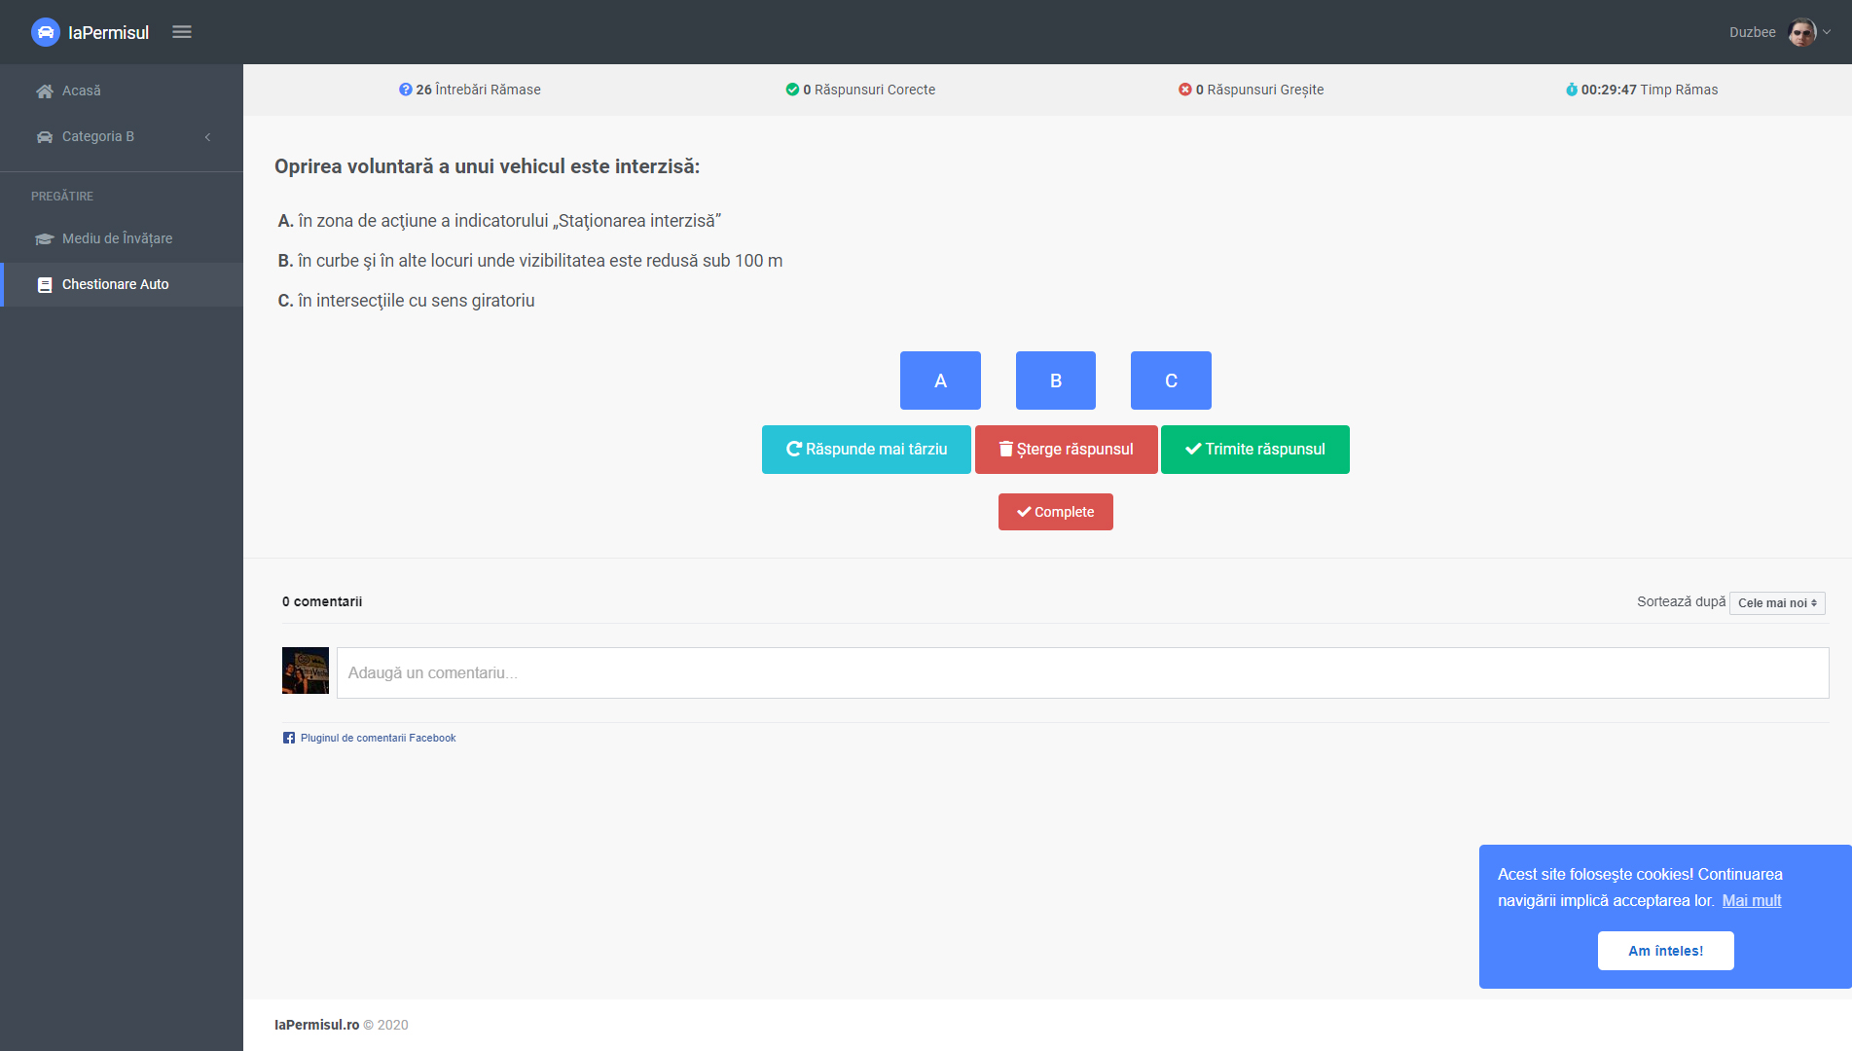
Task: Select answer B
Action: click(x=1055, y=381)
